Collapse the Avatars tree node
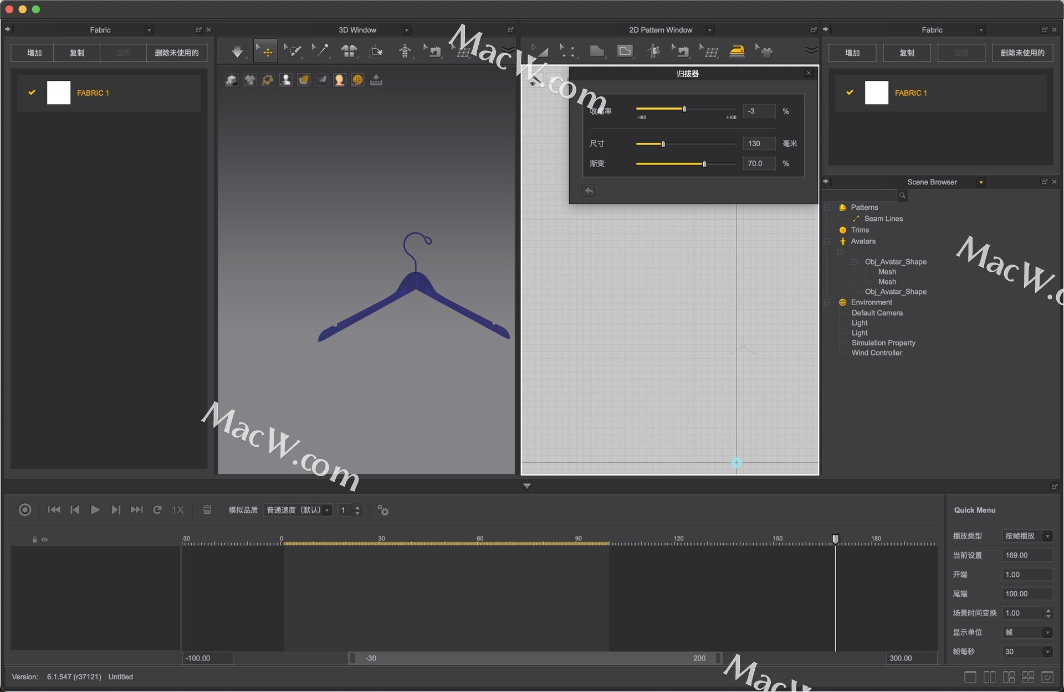The image size is (1064, 692). coord(827,241)
